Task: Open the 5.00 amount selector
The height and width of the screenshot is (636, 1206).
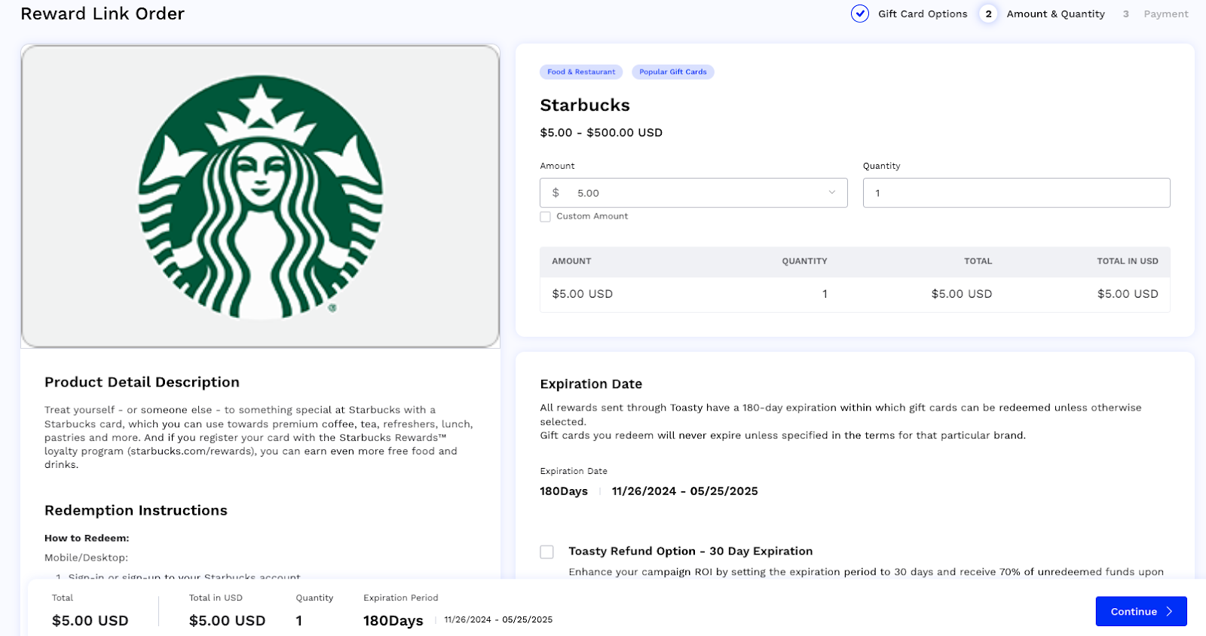Action: pos(693,193)
